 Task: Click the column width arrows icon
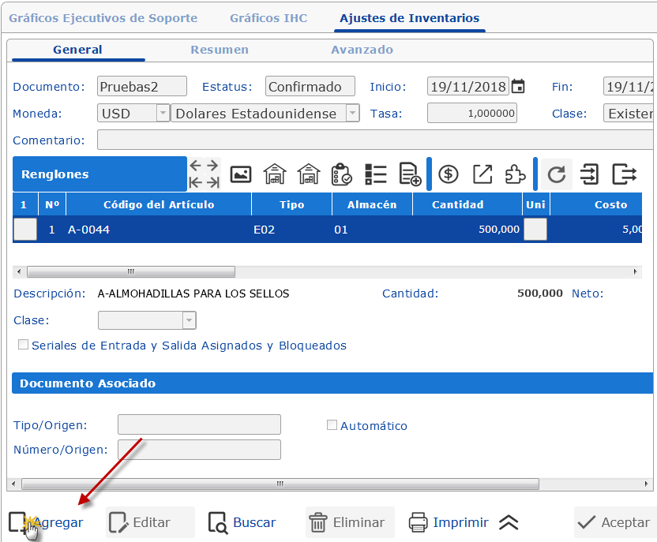(x=205, y=174)
